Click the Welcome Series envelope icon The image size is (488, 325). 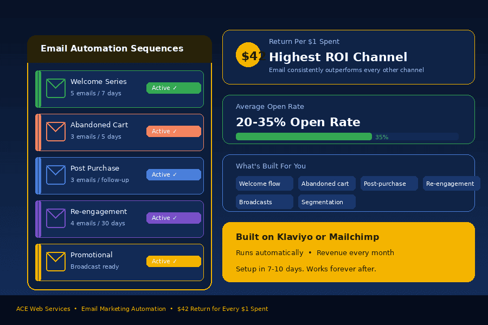56,88
